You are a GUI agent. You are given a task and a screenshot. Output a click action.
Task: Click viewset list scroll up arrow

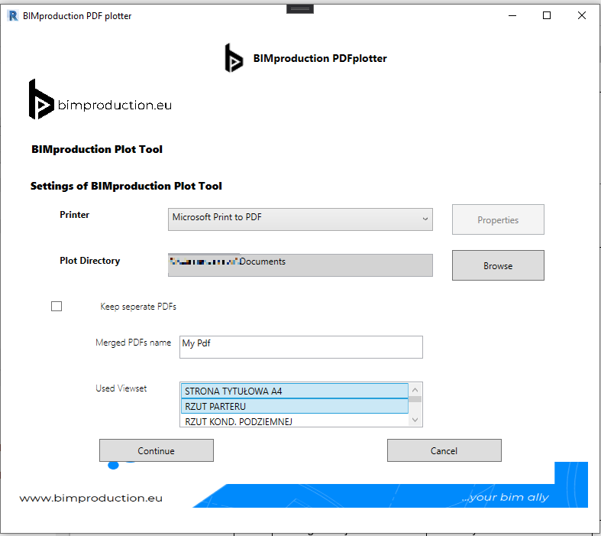tap(415, 390)
